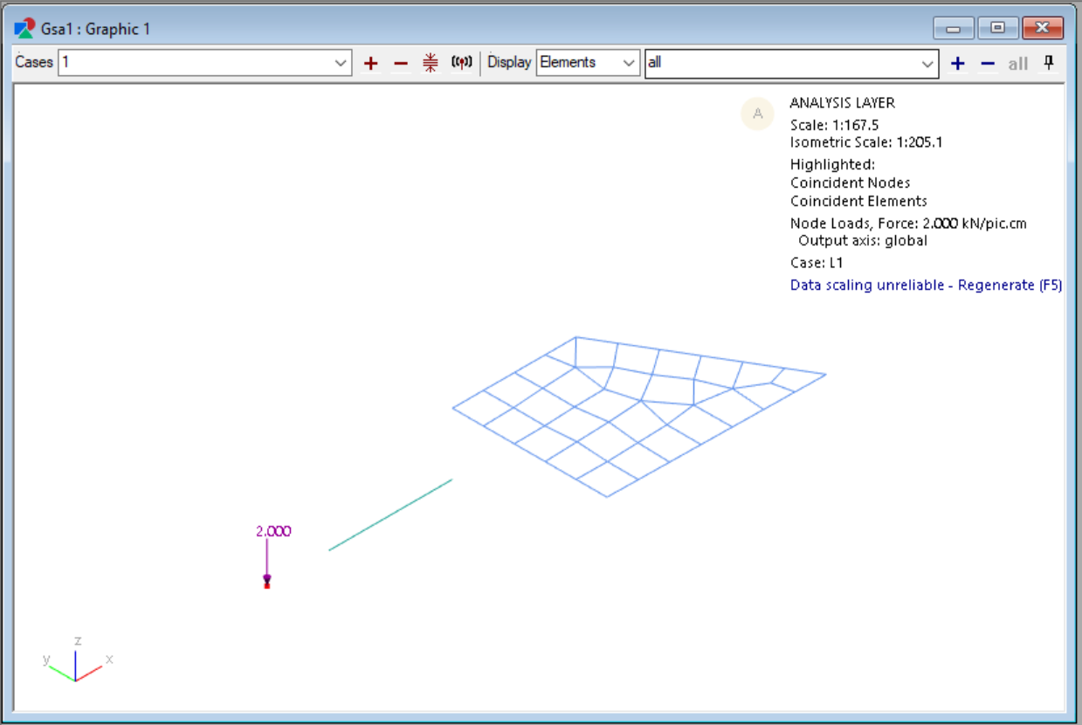Expand the Cases dropdown list
Image resolution: width=1082 pixels, height=725 pixels.
[341, 63]
